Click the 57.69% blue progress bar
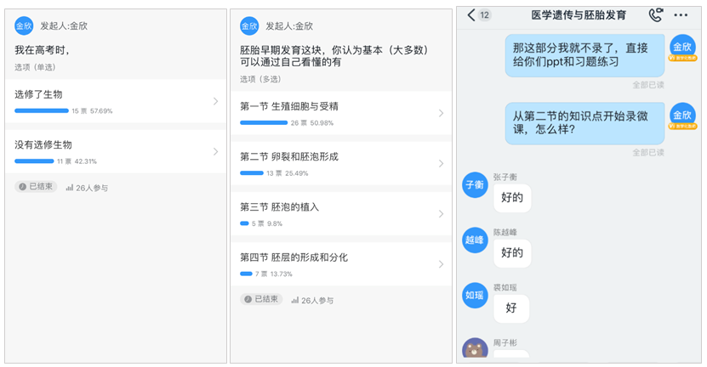707x367 pixels. tap(41, 111)
